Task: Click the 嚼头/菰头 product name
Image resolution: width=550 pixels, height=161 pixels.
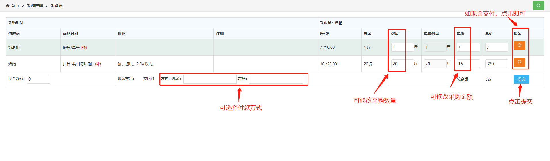Action: point(71,47)
